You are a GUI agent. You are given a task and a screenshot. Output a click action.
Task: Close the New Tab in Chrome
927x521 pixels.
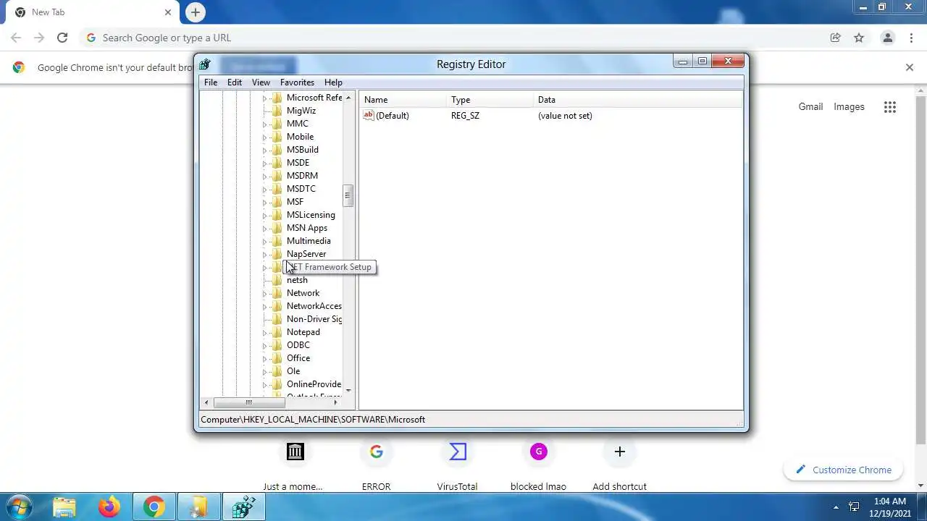[x=168, y=12]
